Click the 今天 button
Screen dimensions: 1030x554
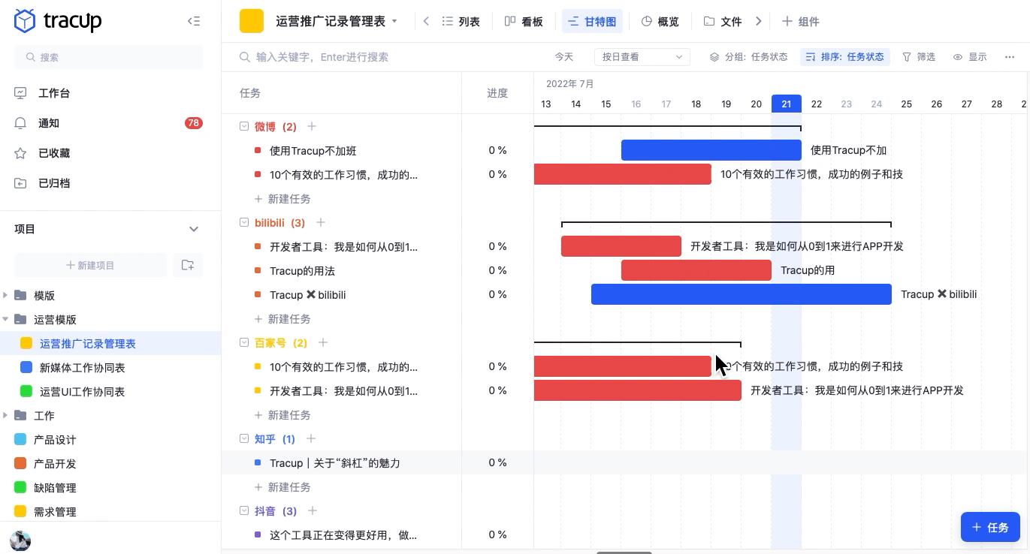tap(564, 57)
